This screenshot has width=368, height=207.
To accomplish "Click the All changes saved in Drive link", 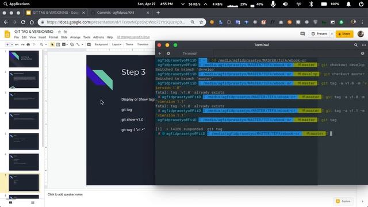I will [x=133, y=37].
